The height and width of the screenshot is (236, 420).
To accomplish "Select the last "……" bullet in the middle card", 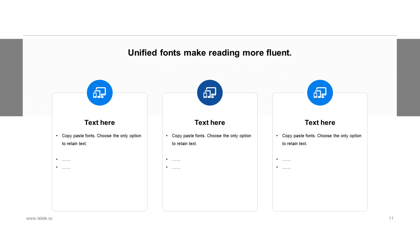I will click(176, 167).
